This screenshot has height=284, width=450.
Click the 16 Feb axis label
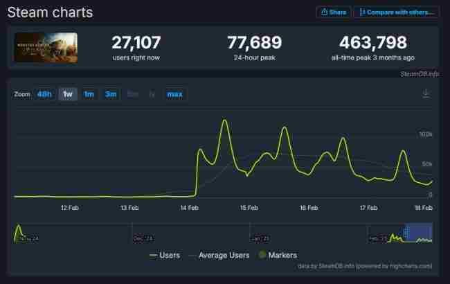309,208
